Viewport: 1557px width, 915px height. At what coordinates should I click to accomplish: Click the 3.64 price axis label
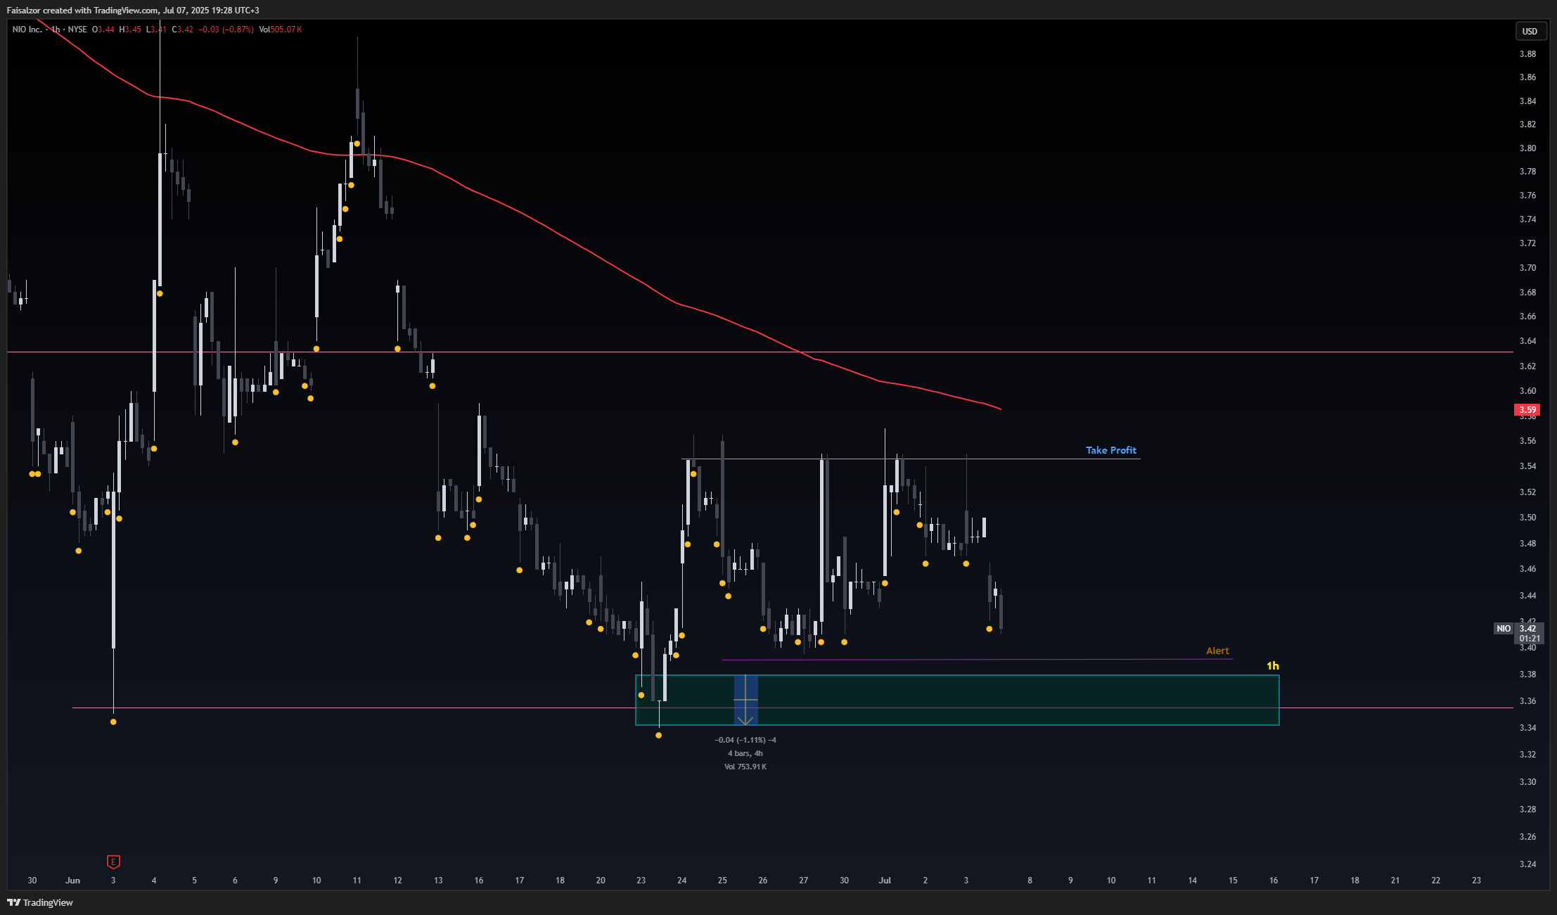tap(1527, 340)
